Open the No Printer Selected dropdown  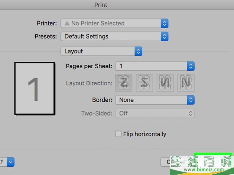[114, 23]
